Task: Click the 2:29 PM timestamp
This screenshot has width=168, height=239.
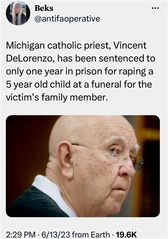Action: (21, 234)
